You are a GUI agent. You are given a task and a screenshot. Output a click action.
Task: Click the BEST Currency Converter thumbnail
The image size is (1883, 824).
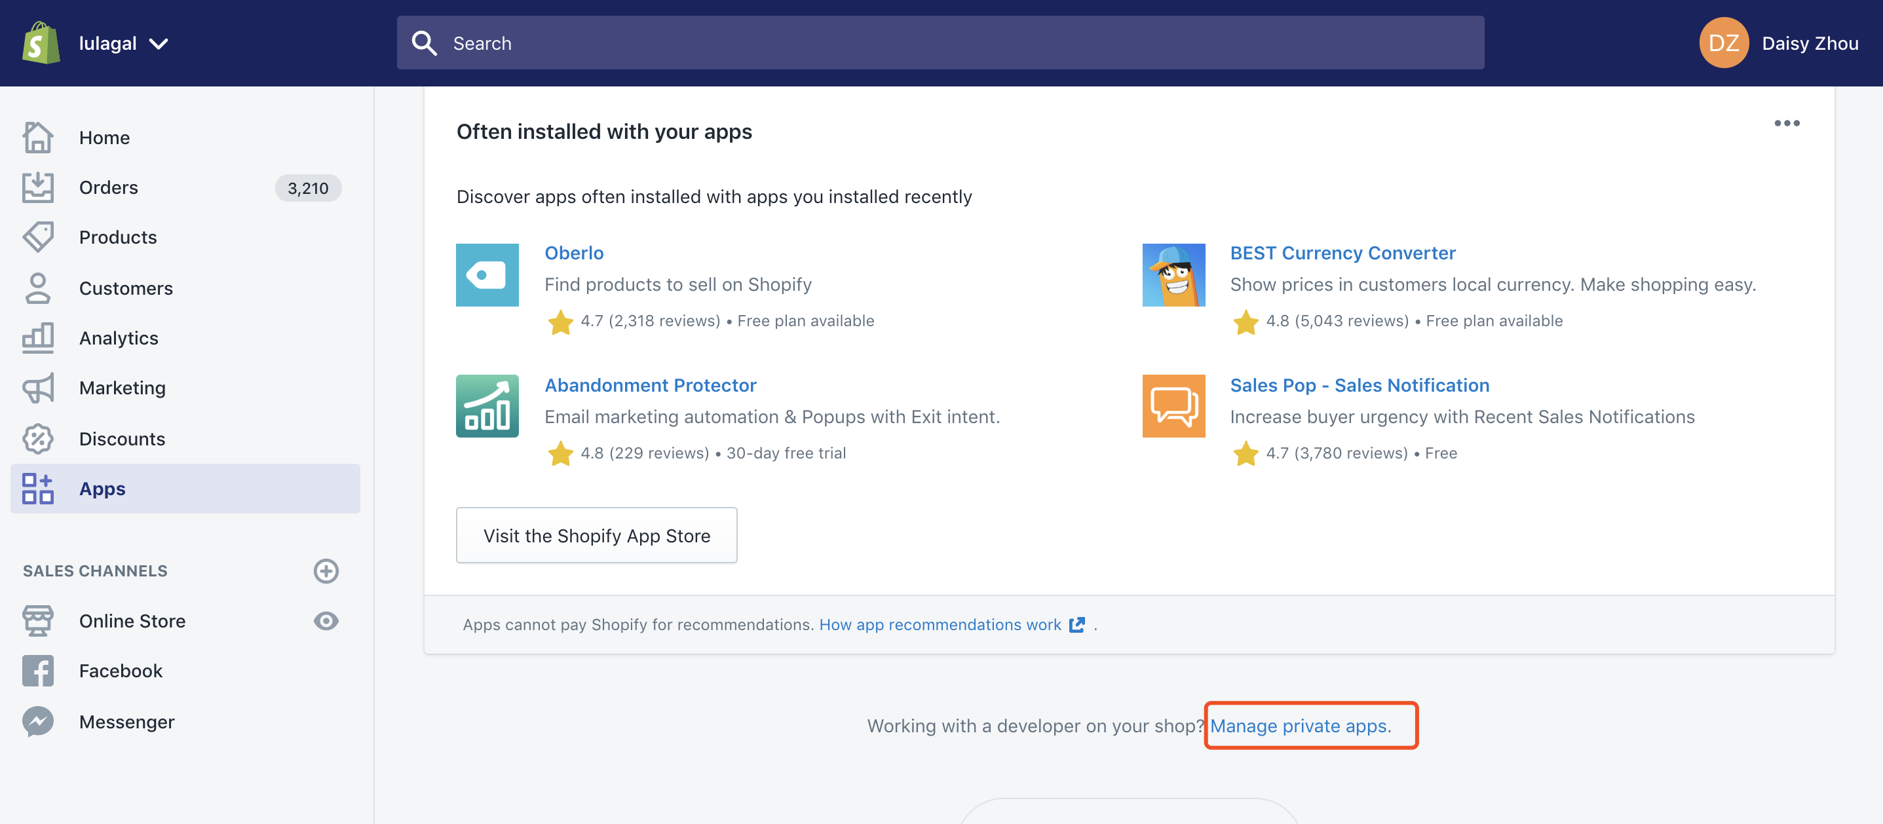1173,275
